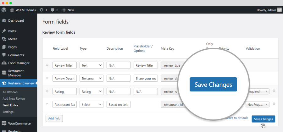
Task: Click the WordPress logo icon
Action: coord(4,10)
